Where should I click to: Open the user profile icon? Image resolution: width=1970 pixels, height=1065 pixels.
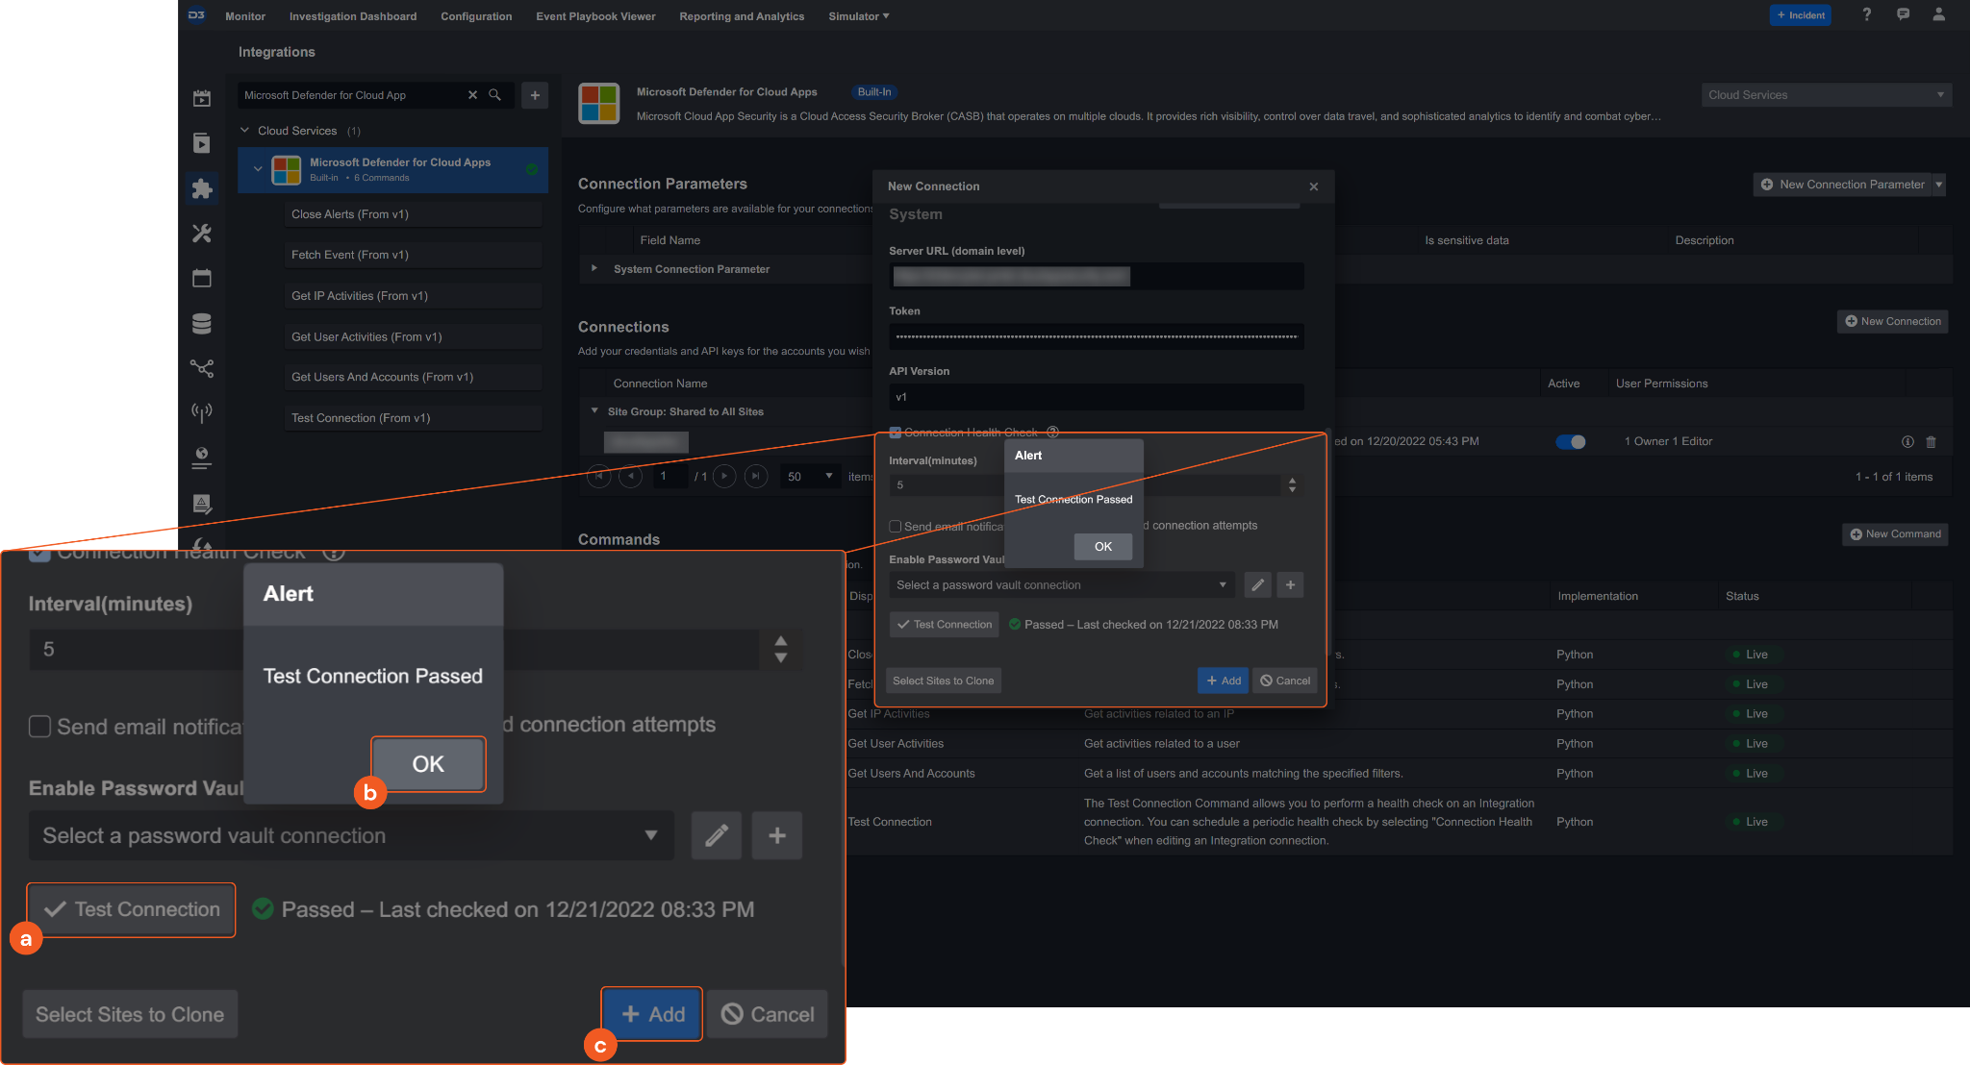[x=1938, y=14]
